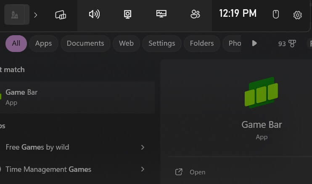Select the All search filter
This screenshot has width=312, height=184.
[16, 44]
